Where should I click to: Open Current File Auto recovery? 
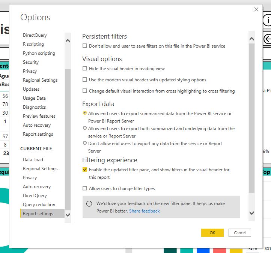pyautogui.click(x=37, y=186)
